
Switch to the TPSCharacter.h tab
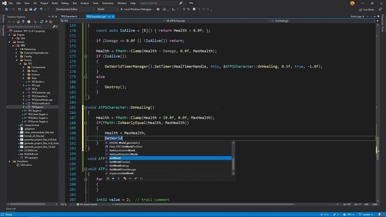coord(69,16)
